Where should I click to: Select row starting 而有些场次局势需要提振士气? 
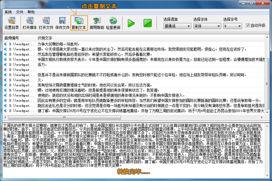95,85
